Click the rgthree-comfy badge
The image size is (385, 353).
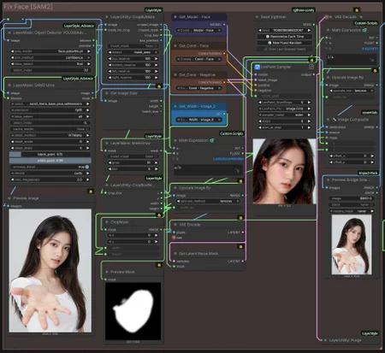point(303,10)
